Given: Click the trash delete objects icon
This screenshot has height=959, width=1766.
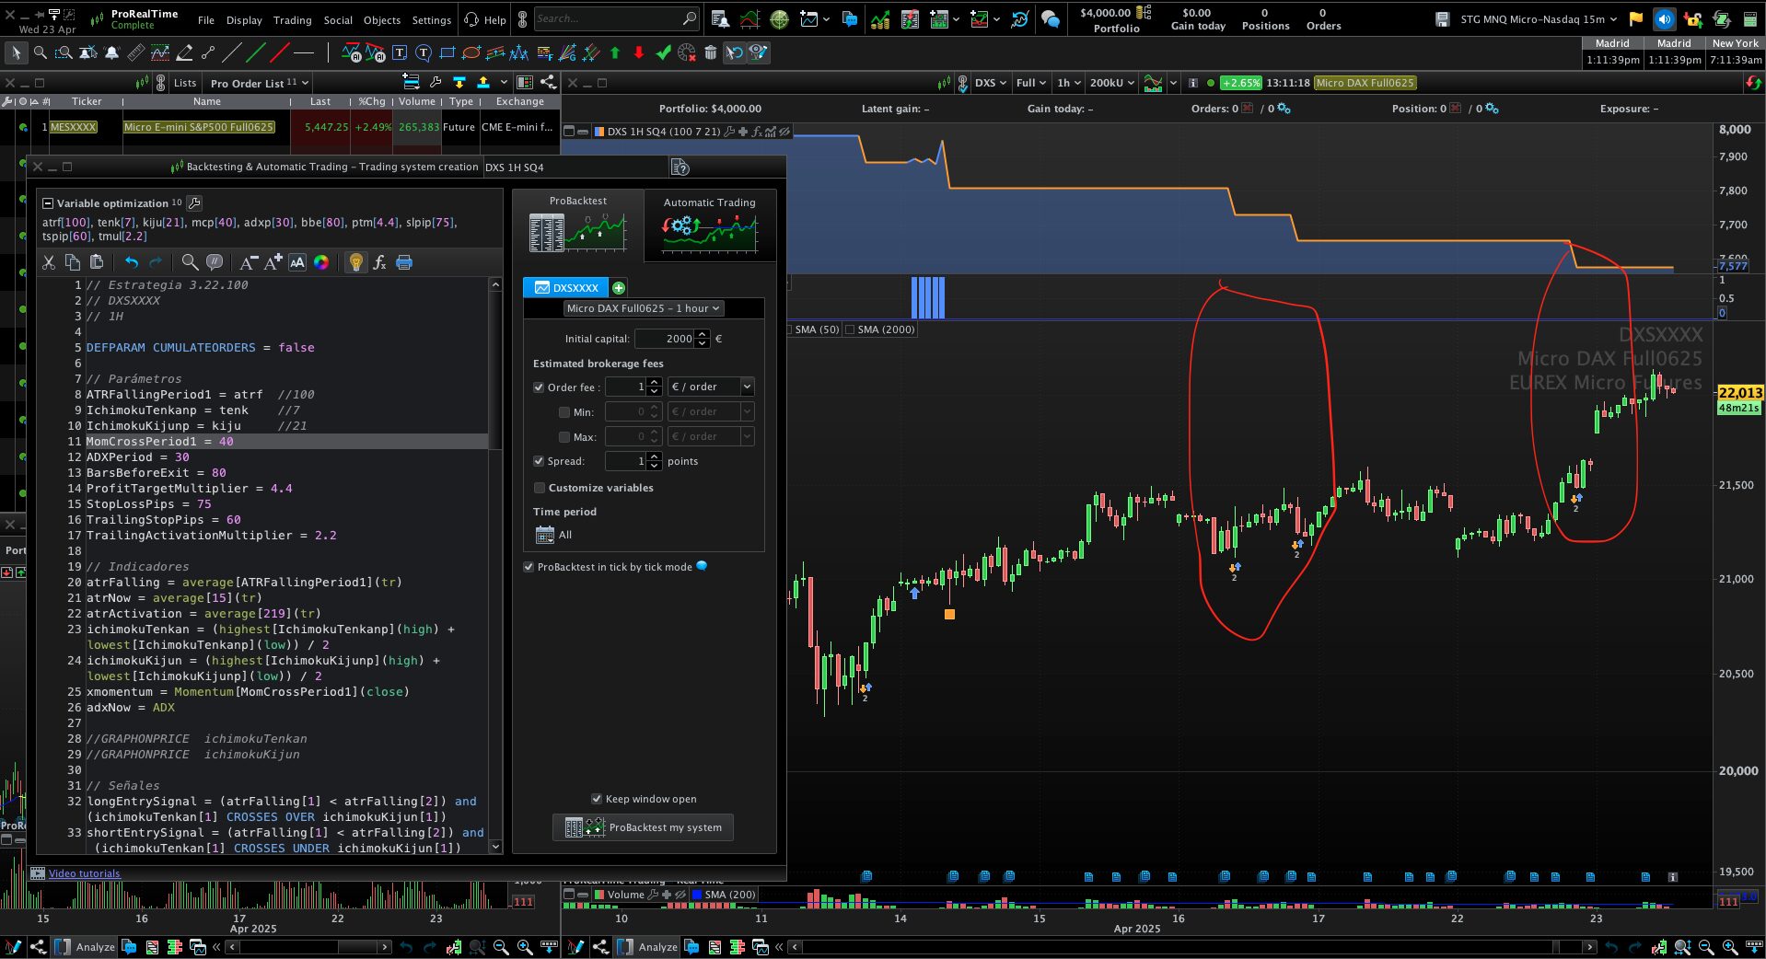Looking at the screenshot, I should tap(711, 53).
